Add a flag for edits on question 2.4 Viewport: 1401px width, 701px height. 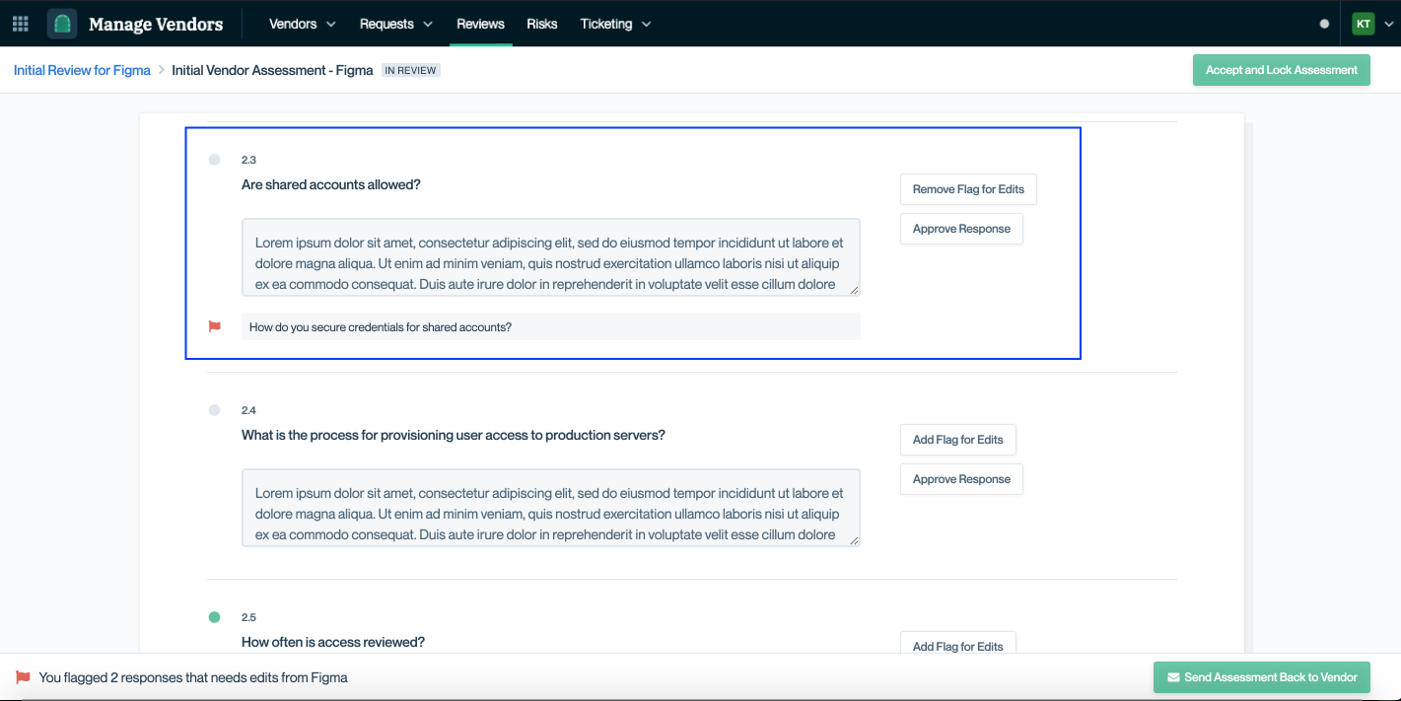957,440
